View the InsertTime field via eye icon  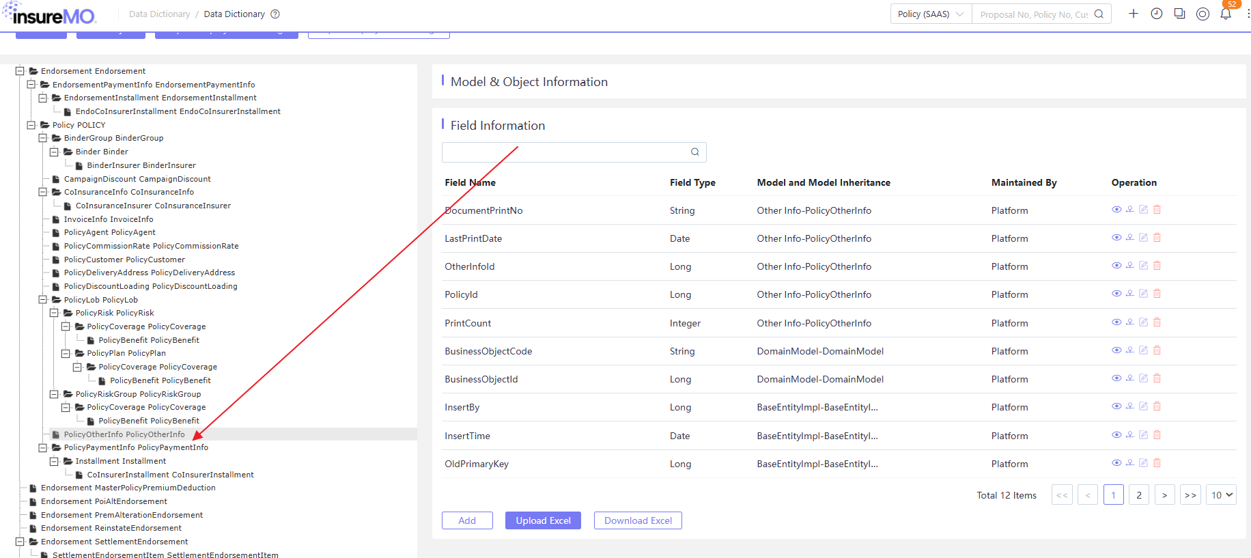point(1116,435)
